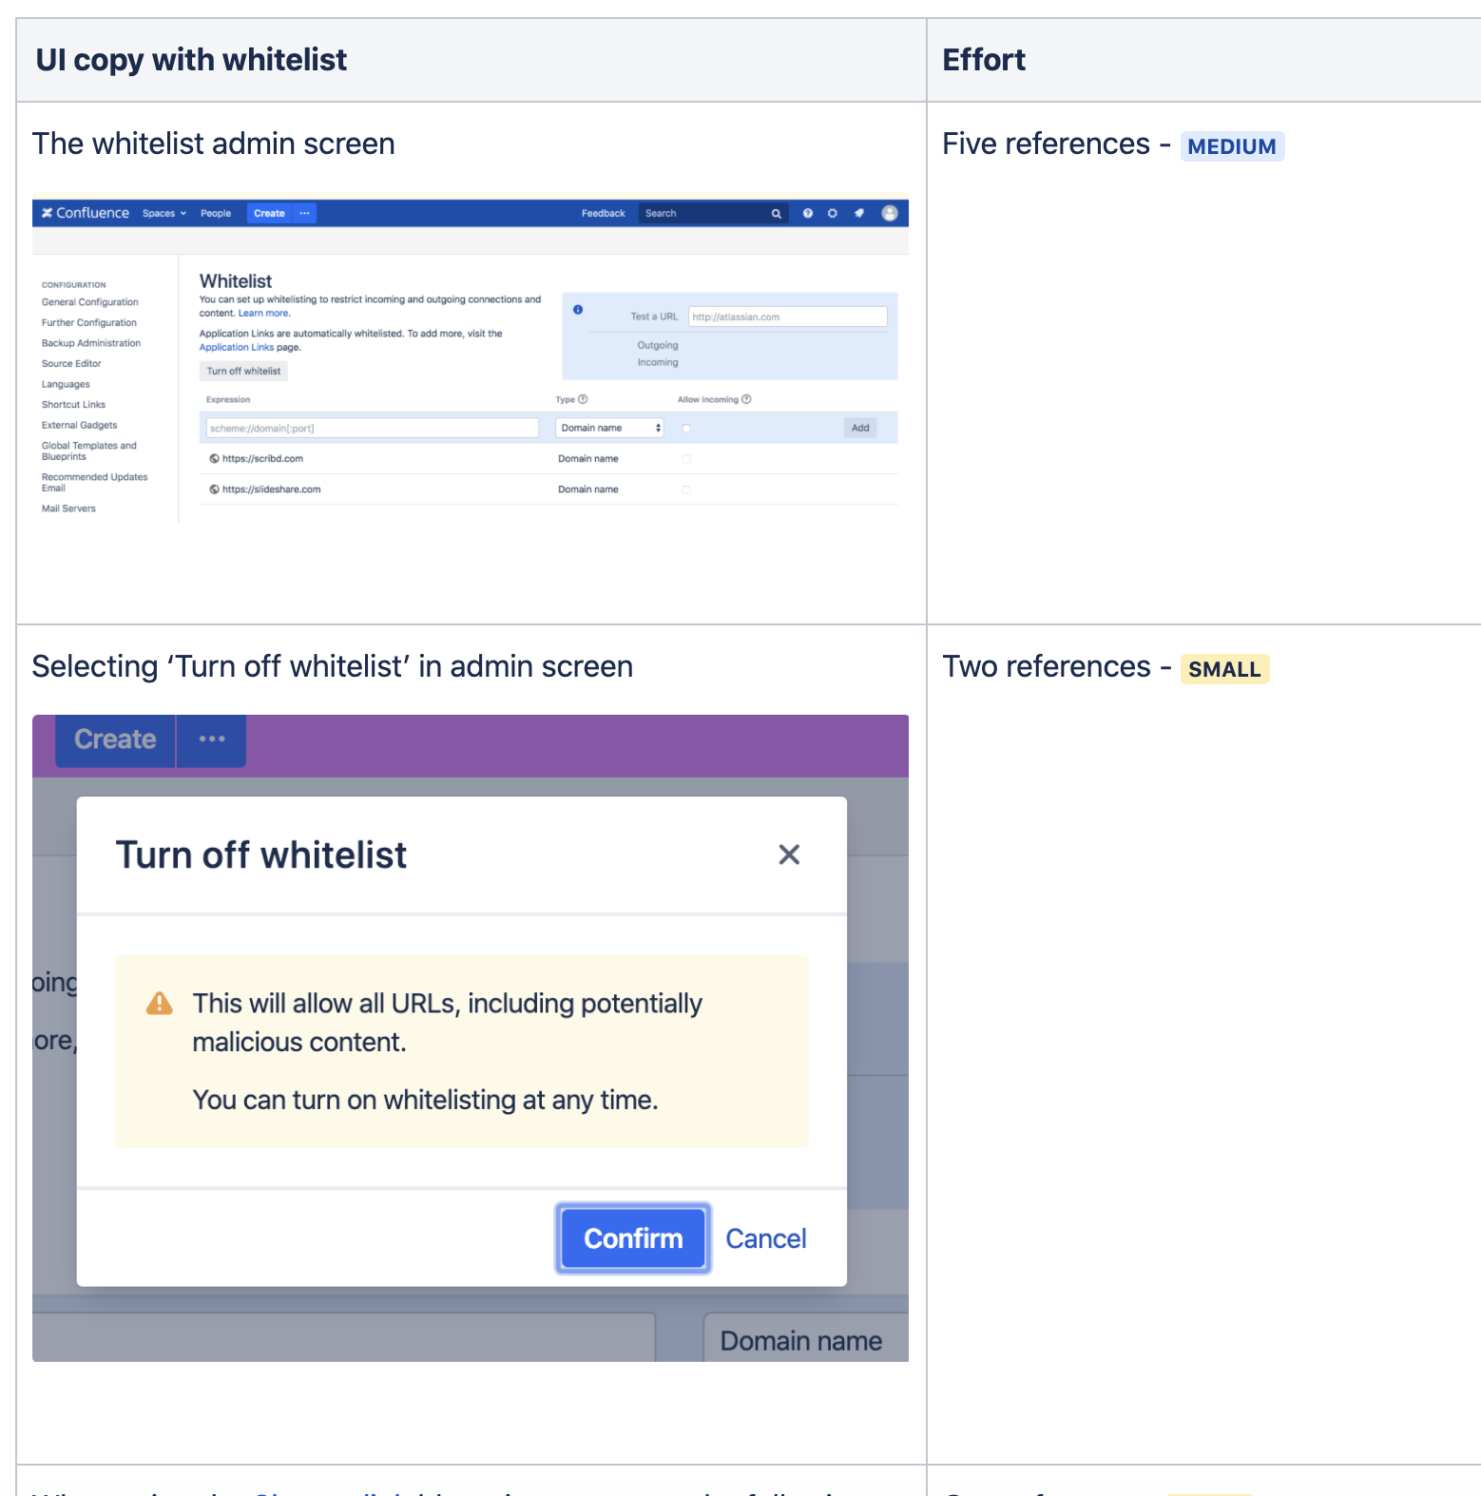Click the 'Two references' text

tap(1047, 667)
